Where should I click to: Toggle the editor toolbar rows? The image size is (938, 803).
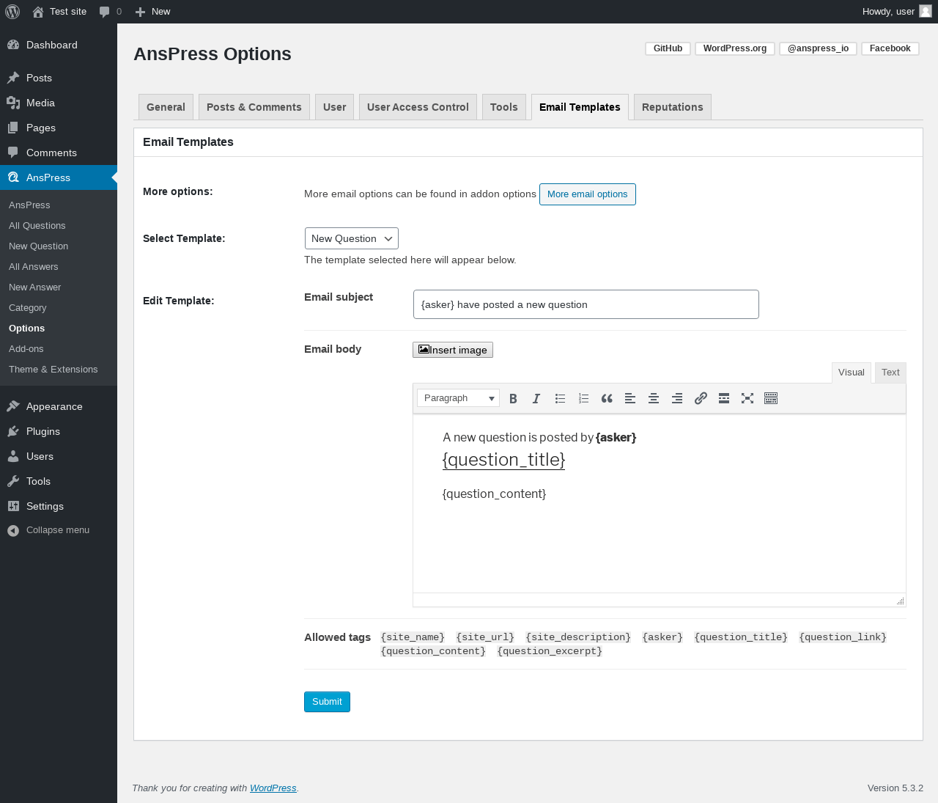[x=771, y=398]
